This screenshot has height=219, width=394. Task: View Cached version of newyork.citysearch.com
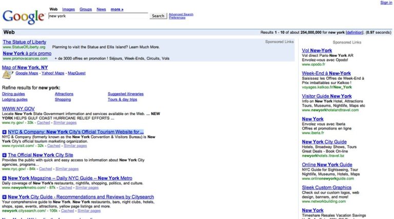point(68,211)
